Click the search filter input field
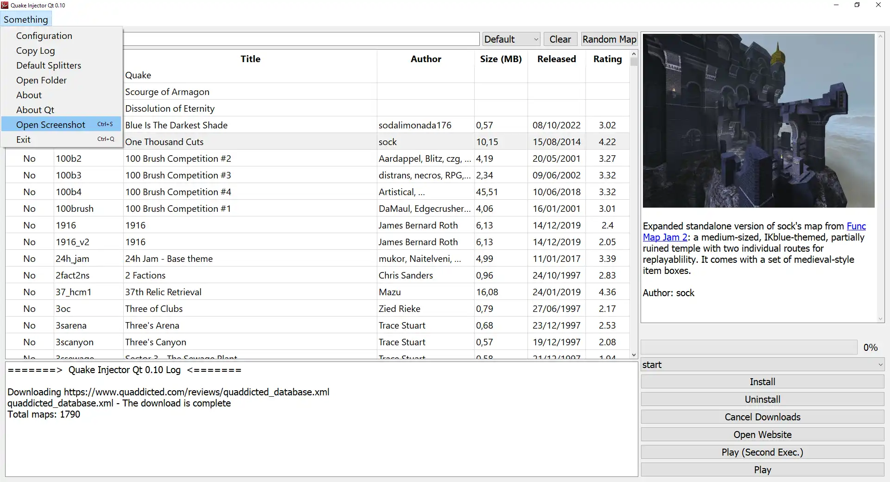The height and width of the screenshot is (482, 890). 301,39
